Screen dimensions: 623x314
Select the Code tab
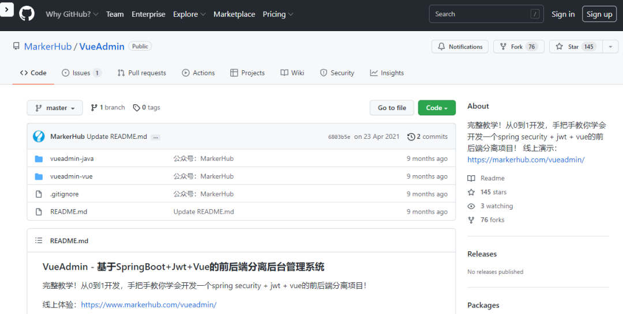33,73
